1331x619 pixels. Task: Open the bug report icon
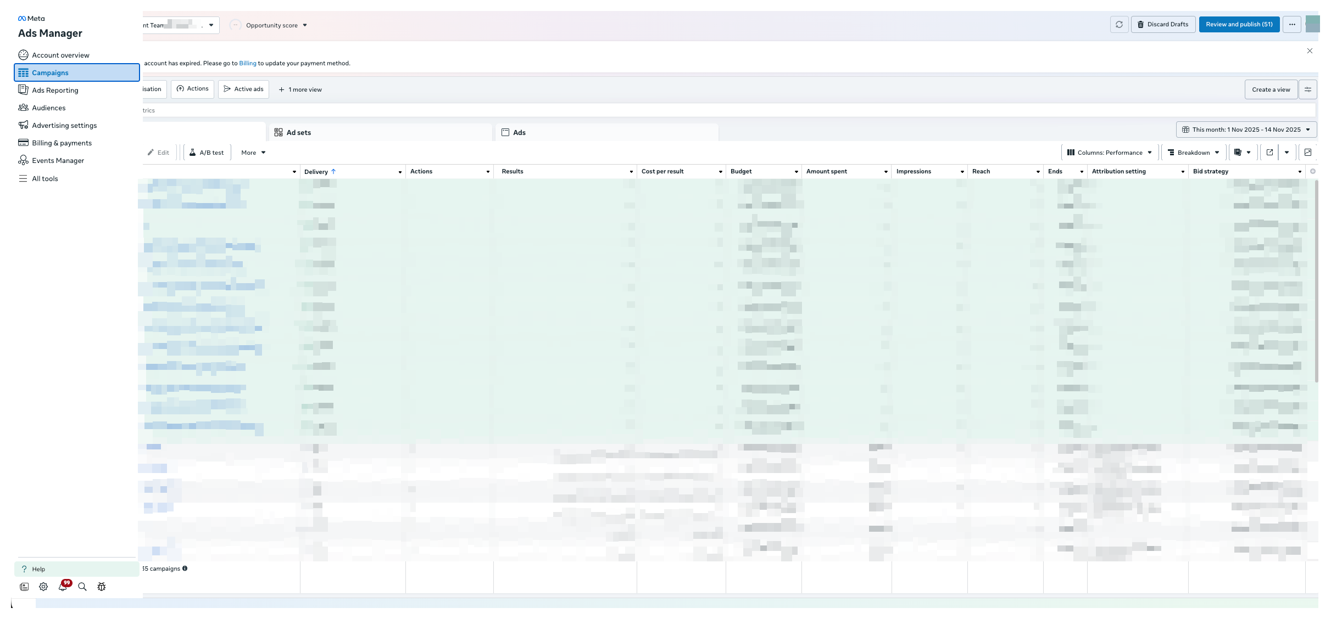(x=102, y=587)
